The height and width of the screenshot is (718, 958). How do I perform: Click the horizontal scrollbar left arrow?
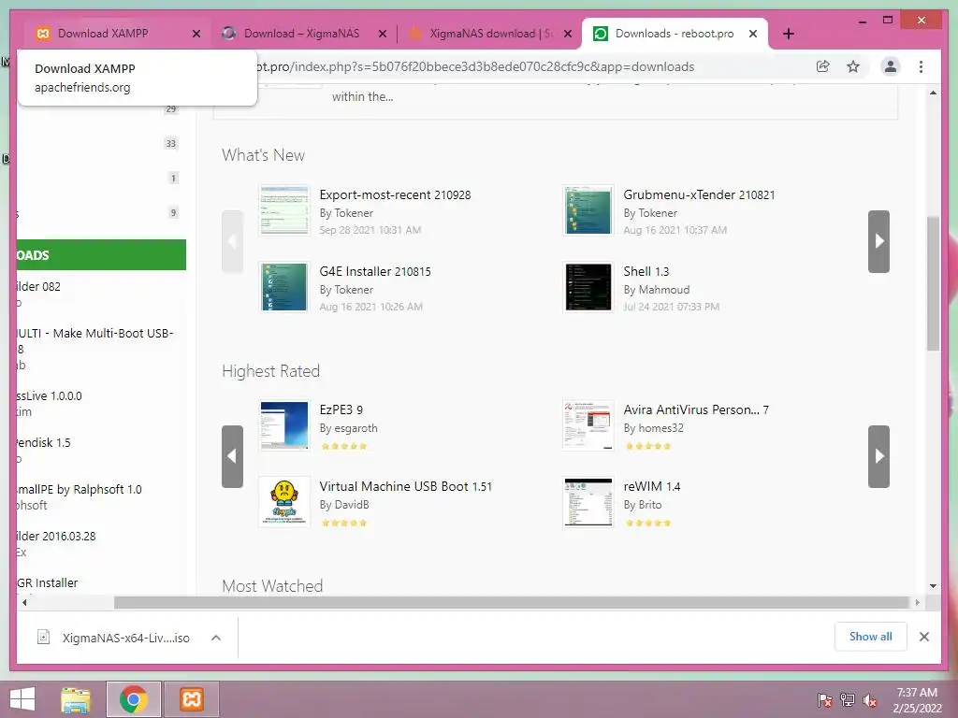point(23,603)
